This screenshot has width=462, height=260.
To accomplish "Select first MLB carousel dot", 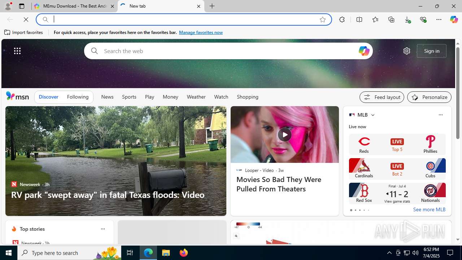I will [351, 210].
